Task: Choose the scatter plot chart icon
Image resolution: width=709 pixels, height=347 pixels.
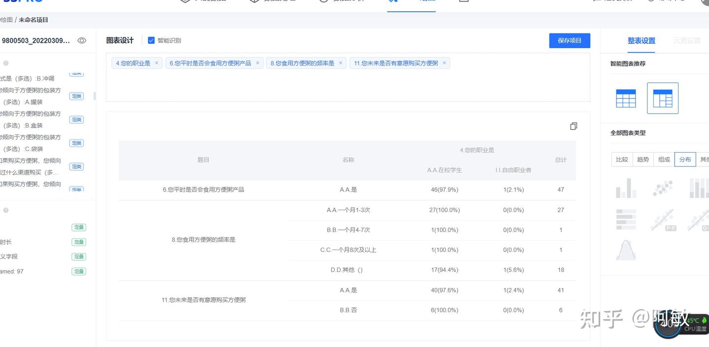Action: (662, 188)
